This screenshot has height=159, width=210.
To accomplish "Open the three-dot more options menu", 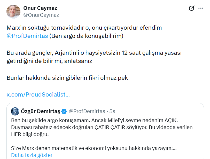I will pyautogui.click(x=201, y=9).
